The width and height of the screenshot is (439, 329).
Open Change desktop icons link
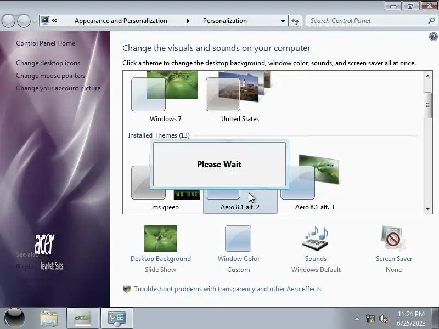48,63
